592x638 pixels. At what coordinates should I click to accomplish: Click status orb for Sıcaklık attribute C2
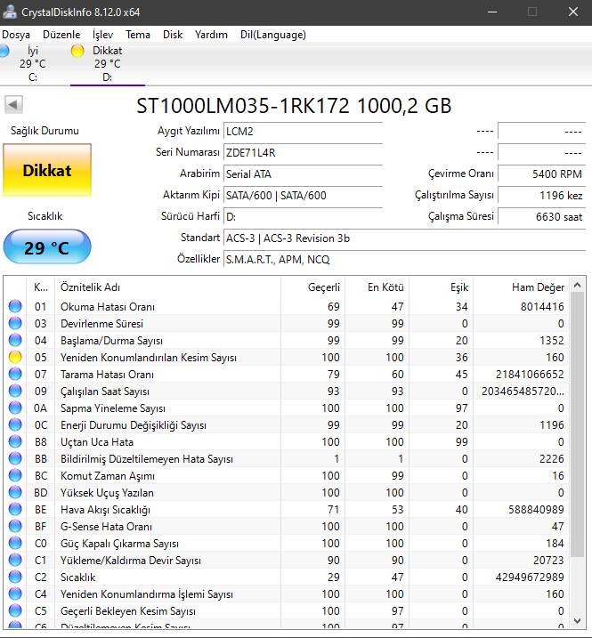[x=15, y=577]
